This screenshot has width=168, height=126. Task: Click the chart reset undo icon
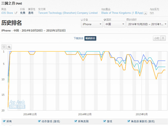4,47
